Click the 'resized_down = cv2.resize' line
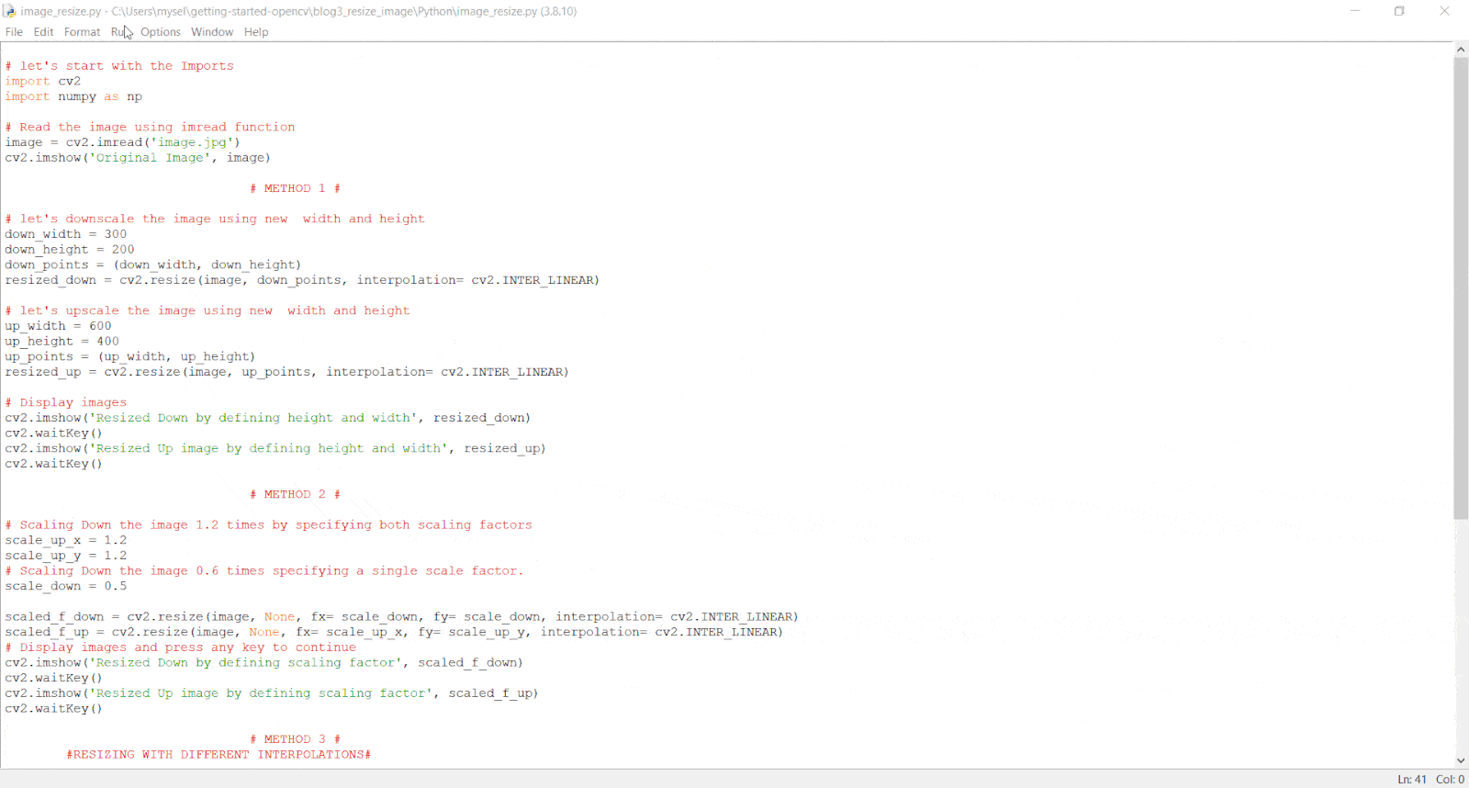Viewport: 1469px width, 788px height. (x=302, y=280)
